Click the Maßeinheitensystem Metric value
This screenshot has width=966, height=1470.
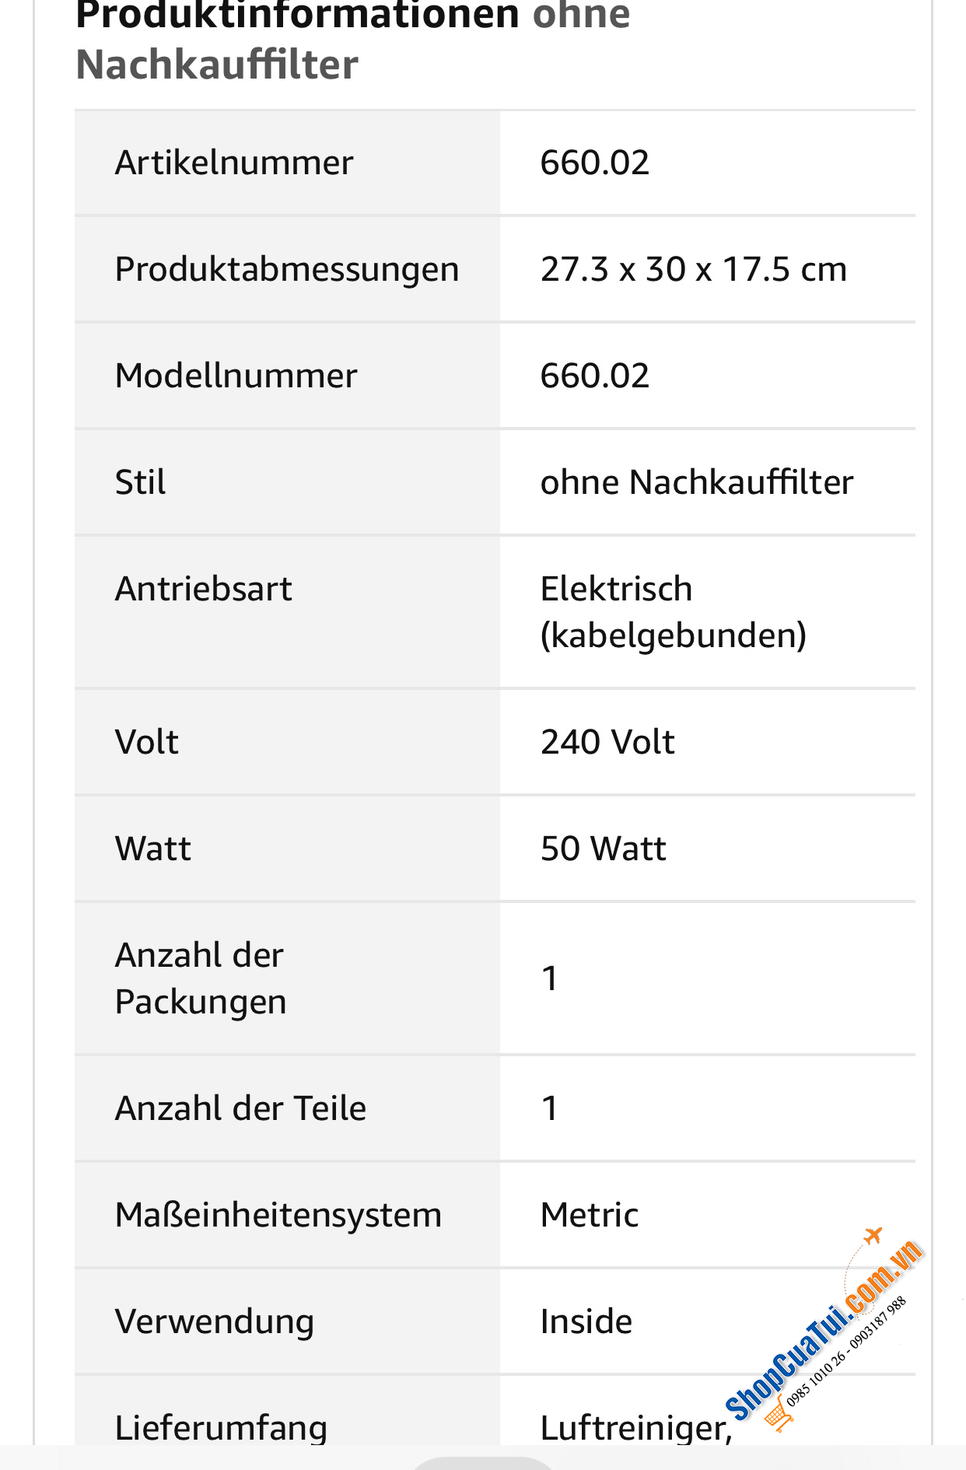590,1215
